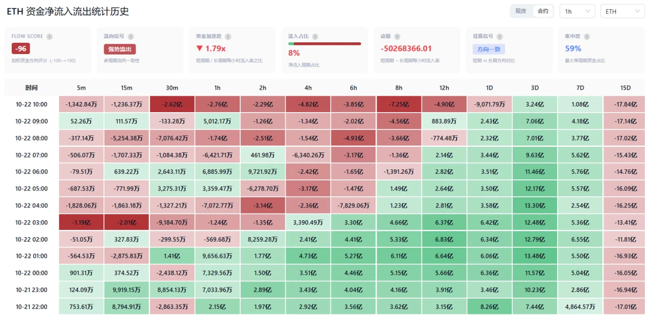Show the tooltip icon for 流入占比
This screenshot has width=653, height=315.
pyautogui.click(x=315, y=37)
